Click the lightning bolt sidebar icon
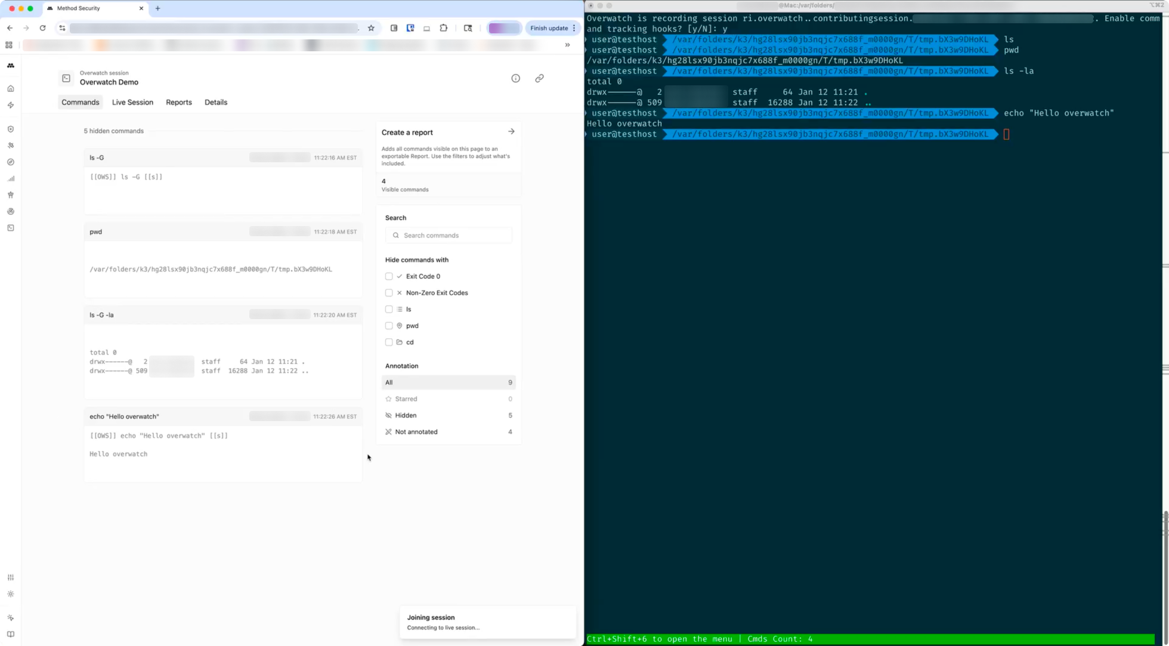This screenshot has width=1169, height=646. click(11, 105)
